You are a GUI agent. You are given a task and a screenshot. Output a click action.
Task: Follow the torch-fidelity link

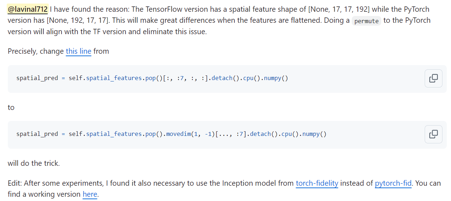pos(317,184)
